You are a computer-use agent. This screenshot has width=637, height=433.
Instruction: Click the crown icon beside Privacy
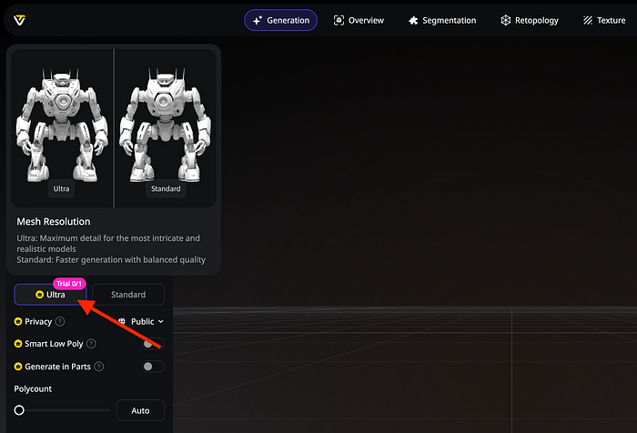point(18,321)
